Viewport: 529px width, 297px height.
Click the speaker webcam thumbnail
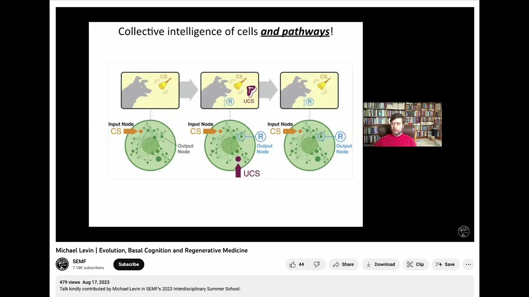click(403, 125)
